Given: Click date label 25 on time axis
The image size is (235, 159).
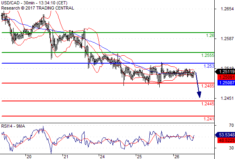Looking at the screenshot, I should [139, 157].
